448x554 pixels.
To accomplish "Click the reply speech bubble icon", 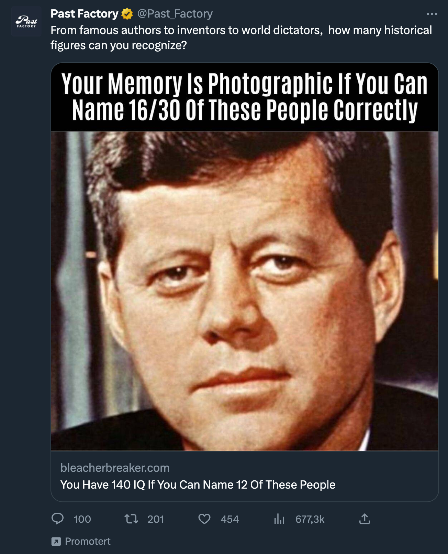I will point(57,519).
